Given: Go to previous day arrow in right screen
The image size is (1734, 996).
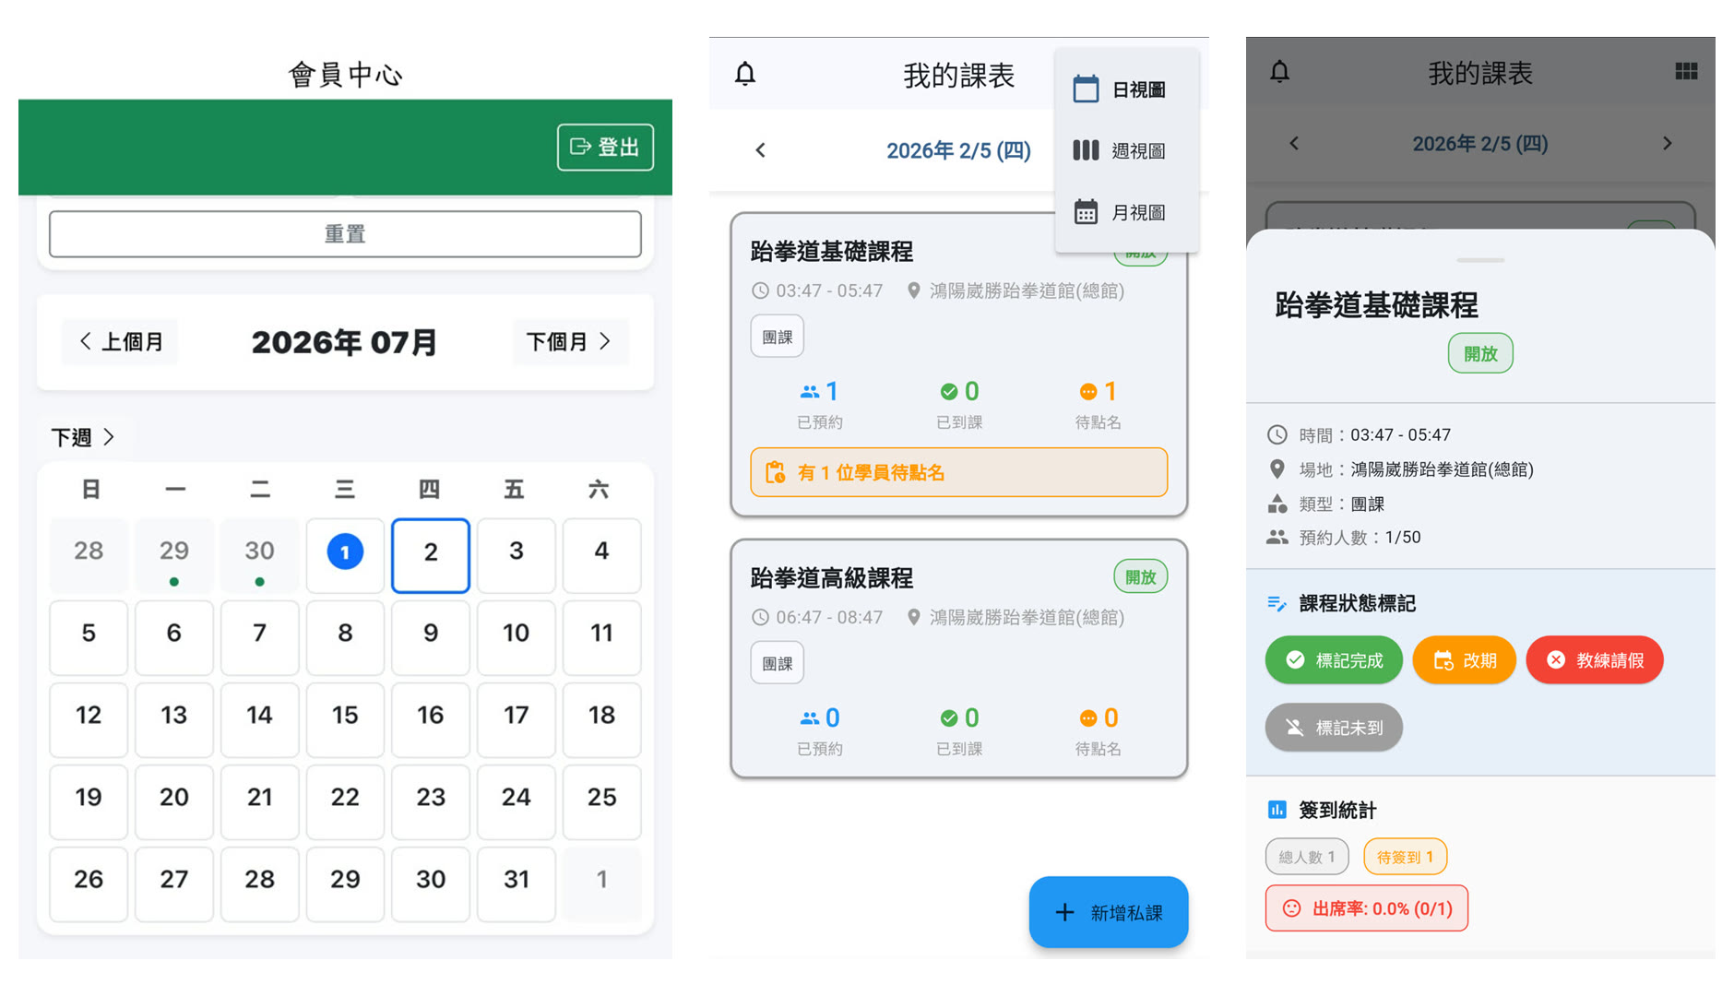Looking at the screenshot, I should (x=1294, y=143).
